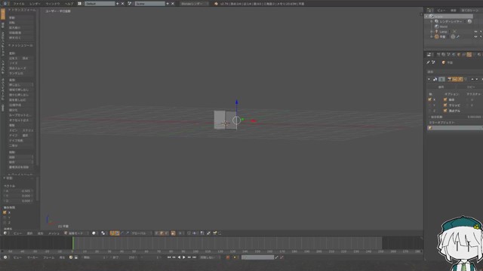Click the jump to start playback icon
Viewport: 483px width, 271px height.
click(x=169, y=257)
